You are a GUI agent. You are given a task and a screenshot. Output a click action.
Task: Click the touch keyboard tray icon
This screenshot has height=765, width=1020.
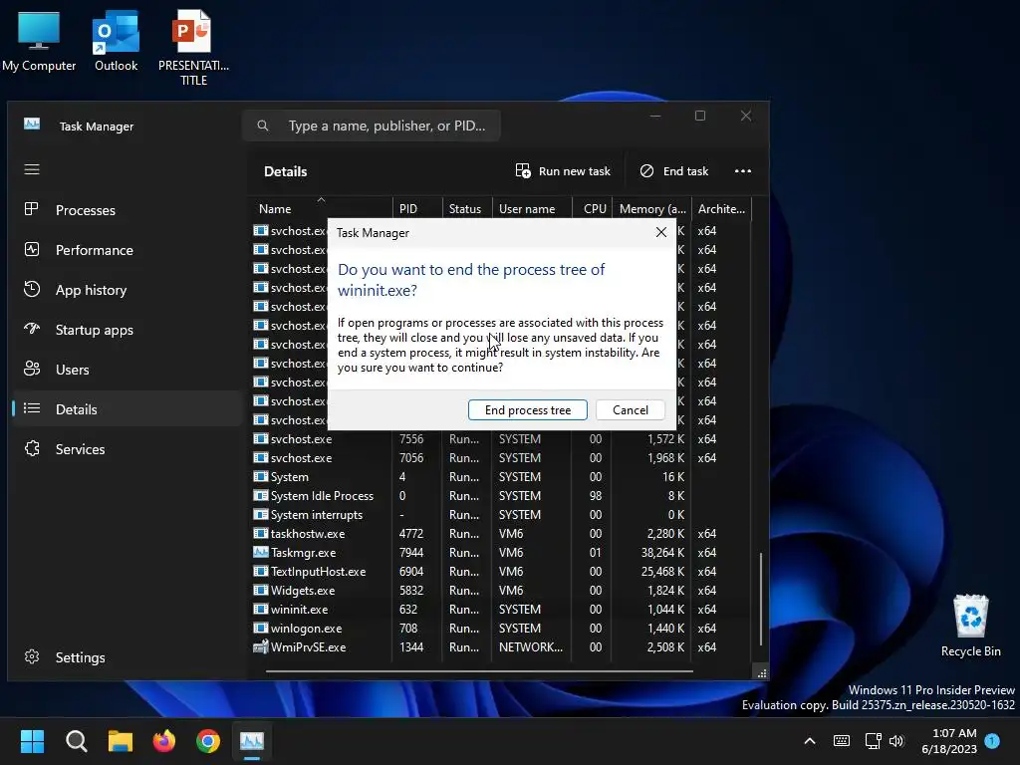click(x=841, y=741)
